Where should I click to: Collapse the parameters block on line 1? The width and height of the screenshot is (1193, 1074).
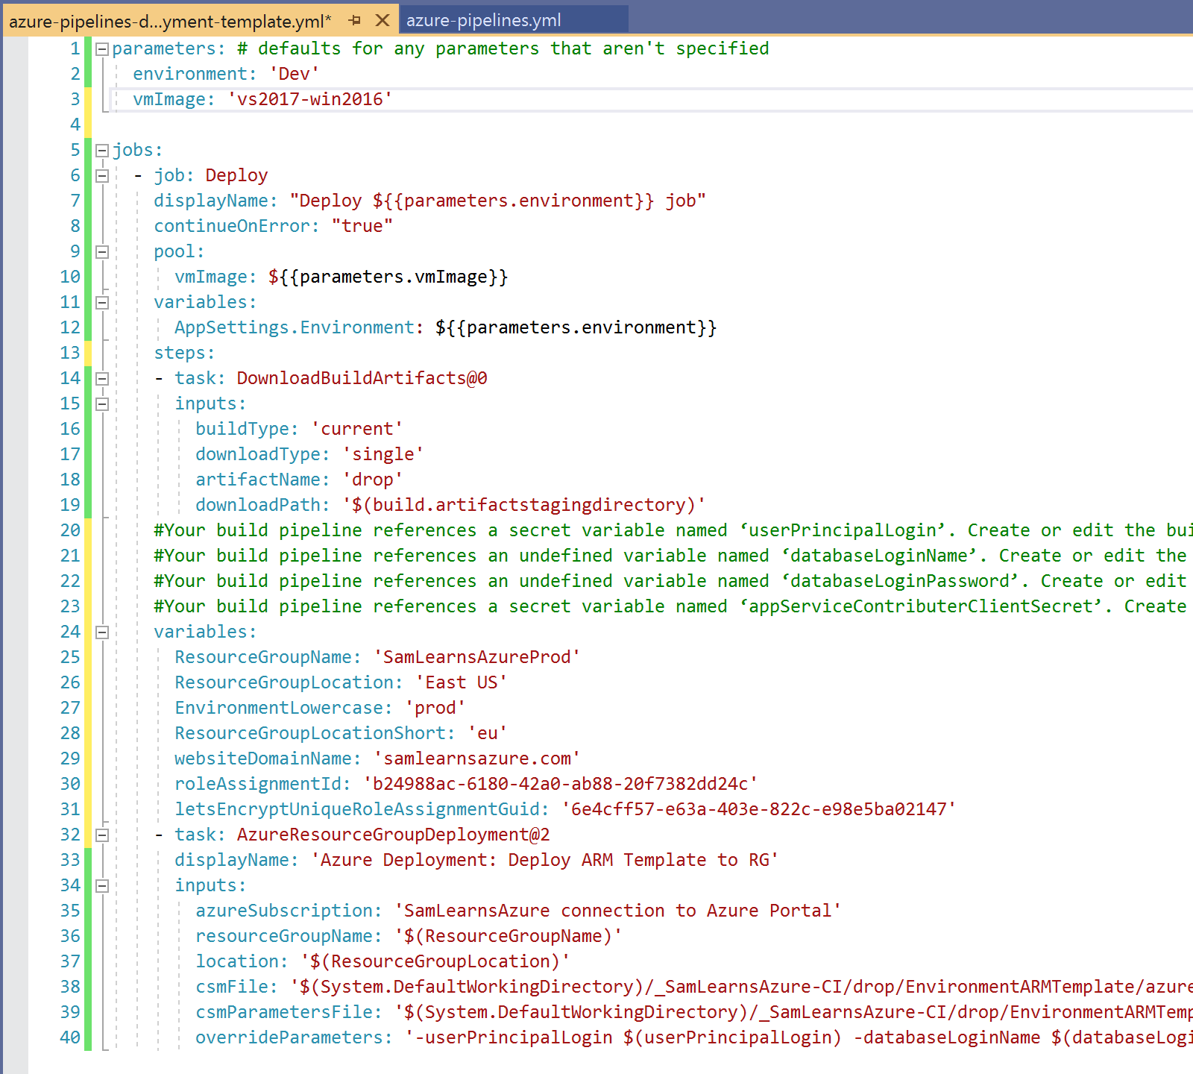(102, 49)
